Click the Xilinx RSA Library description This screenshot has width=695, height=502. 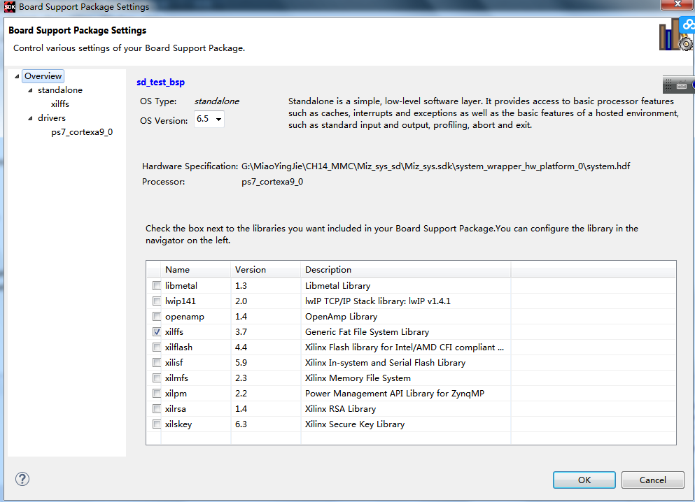click(340, 408)
